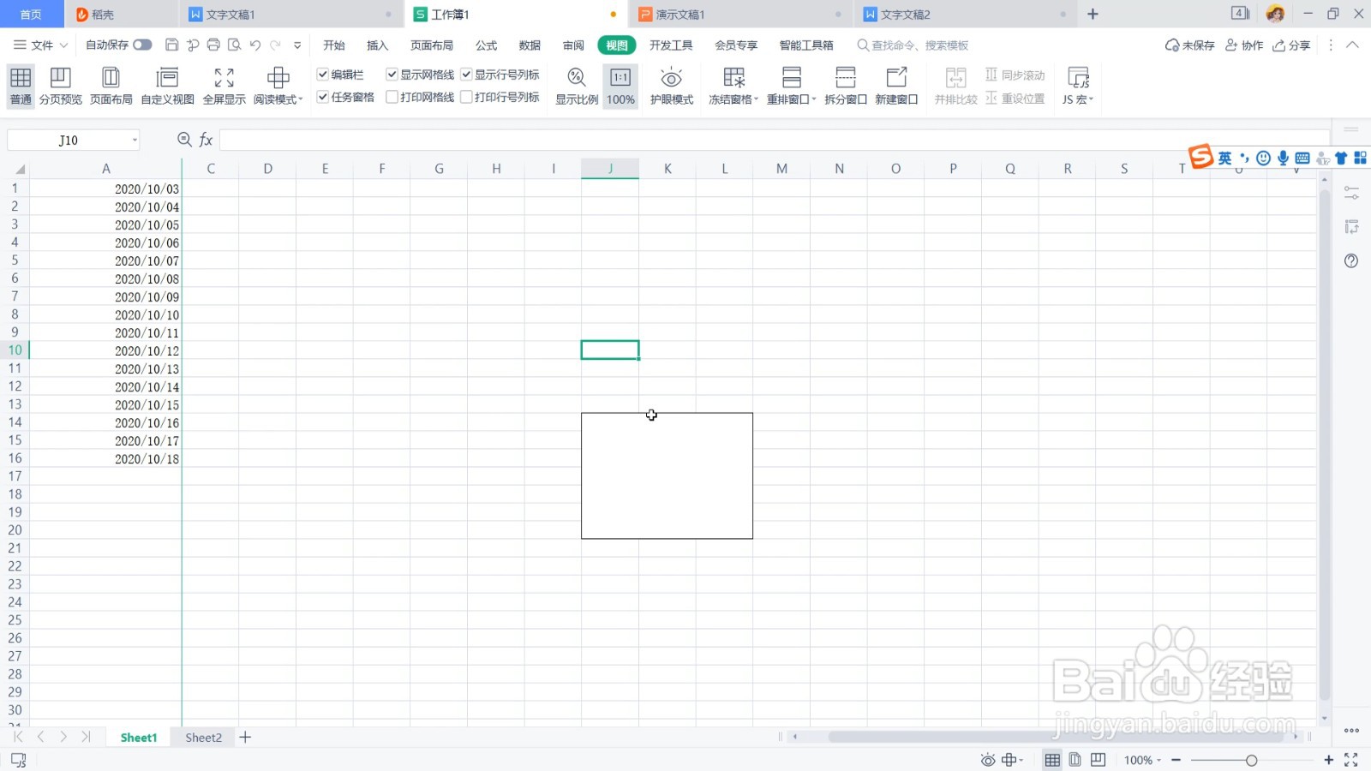The width and height of the screenshot is (1371, 771).
Task: Open help icon in right sidebar
Action: [1351, 261]
